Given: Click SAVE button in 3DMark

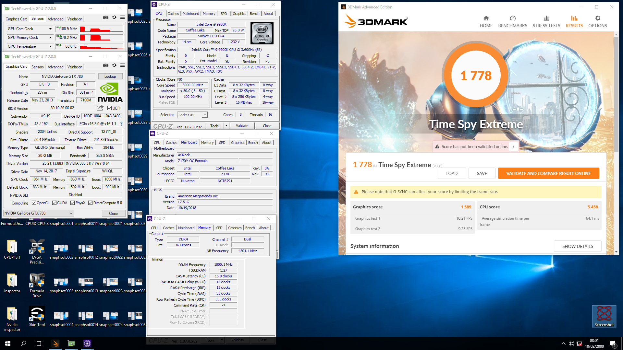Looking at the screenshot, I should pyautogui.click(x=482, y=173).
